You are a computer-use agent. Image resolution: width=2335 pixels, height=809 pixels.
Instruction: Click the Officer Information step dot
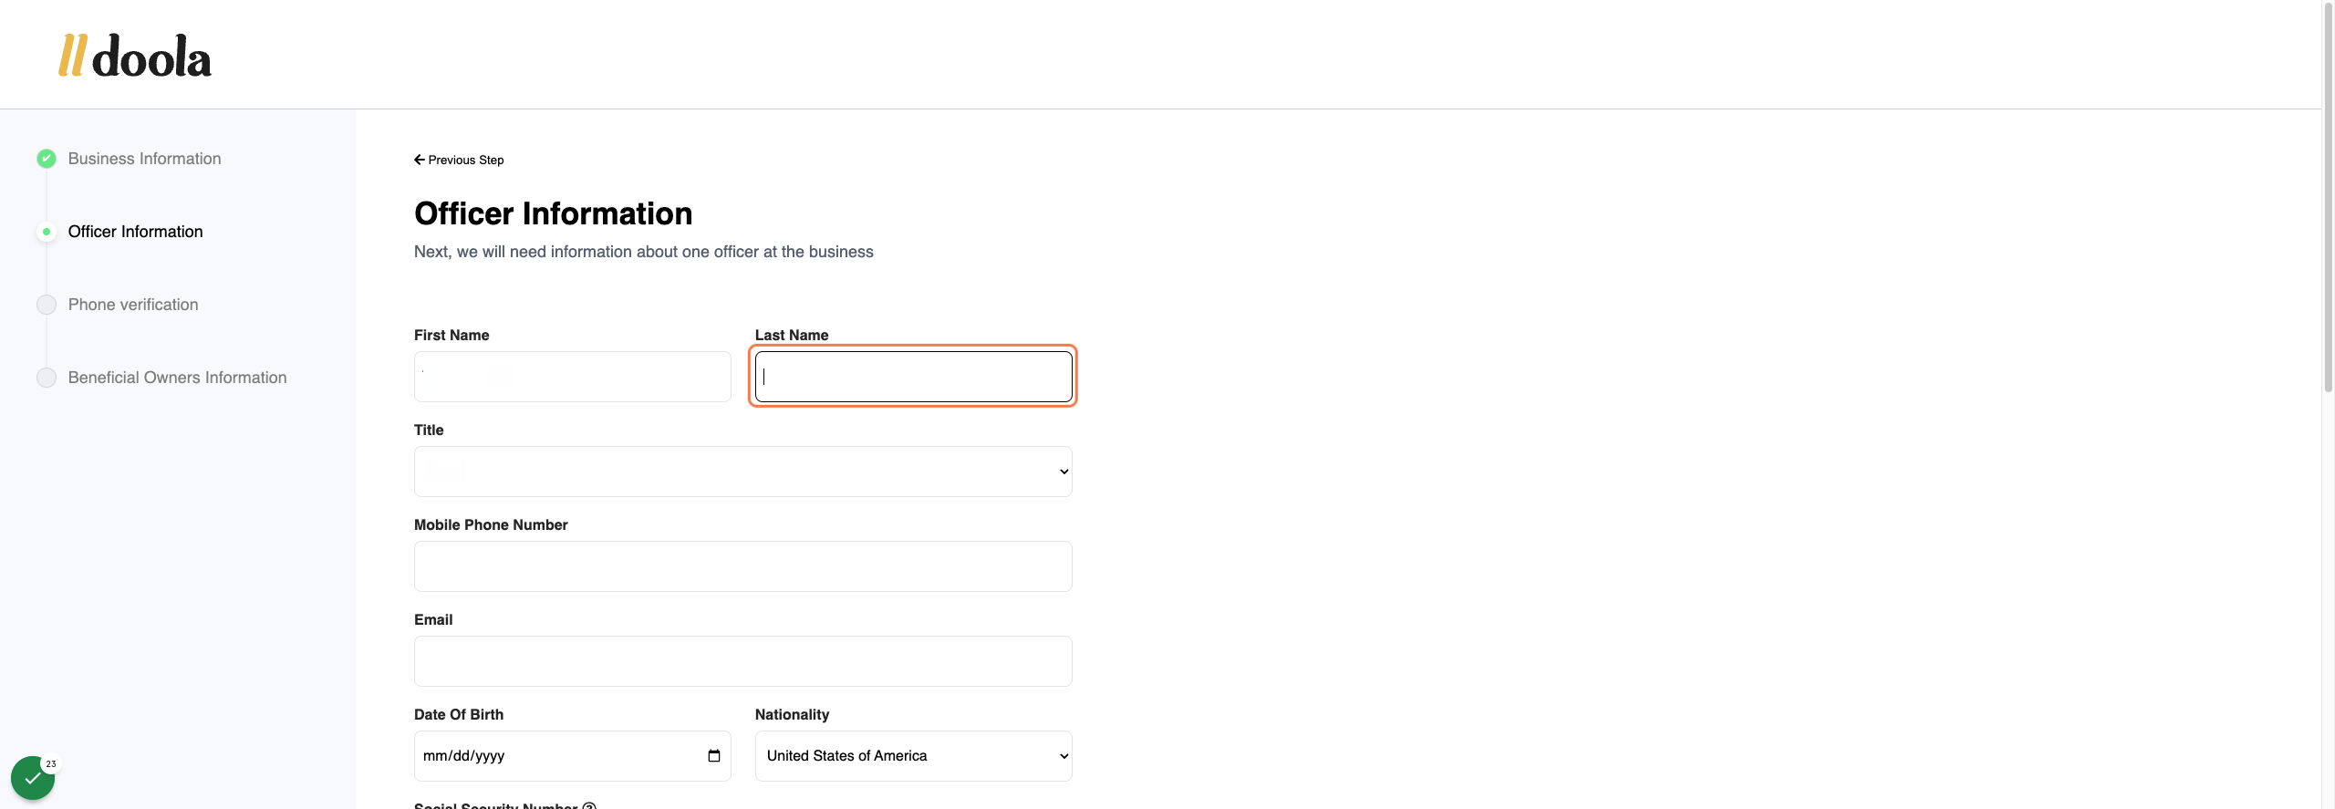(x=47, y=232)
